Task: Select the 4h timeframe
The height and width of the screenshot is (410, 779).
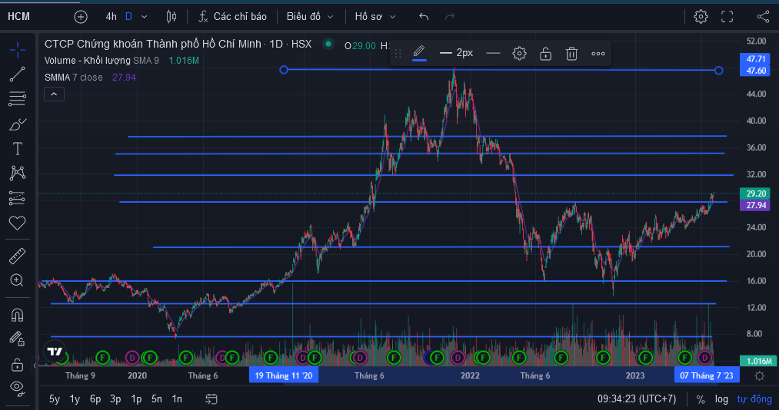Action: click(111, 17)
